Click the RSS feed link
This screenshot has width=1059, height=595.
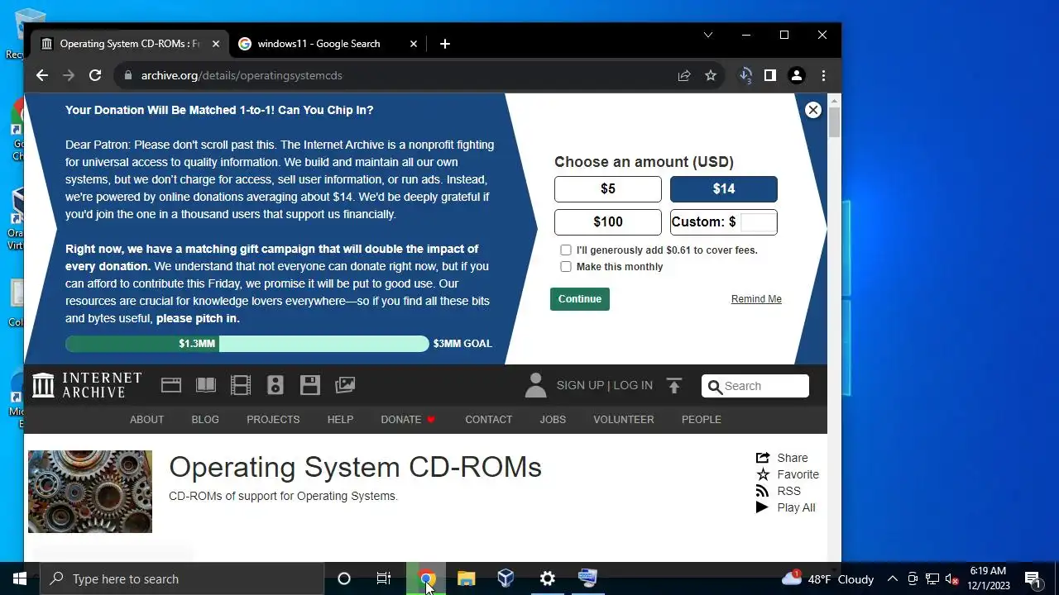pos(779,491)
